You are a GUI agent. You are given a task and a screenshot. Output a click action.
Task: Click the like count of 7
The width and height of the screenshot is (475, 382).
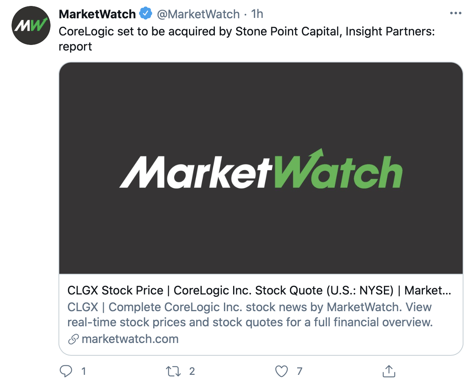point(300,371)
